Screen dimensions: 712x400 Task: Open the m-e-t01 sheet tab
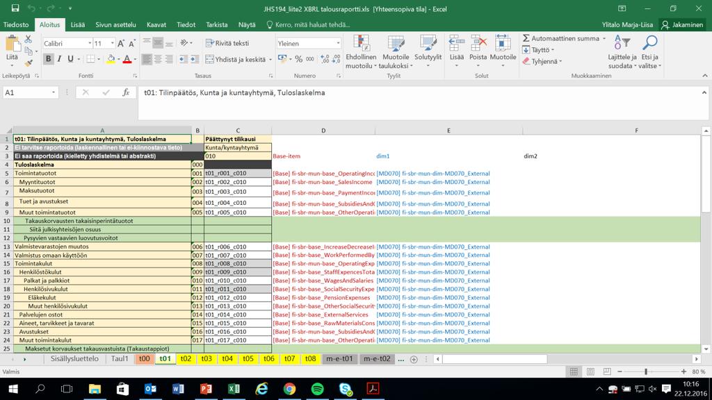pos(339,359)
